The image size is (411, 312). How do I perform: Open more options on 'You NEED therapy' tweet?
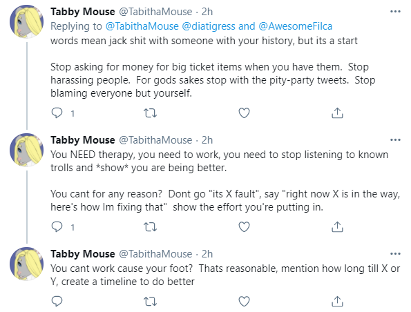click(x=395, y=140)
